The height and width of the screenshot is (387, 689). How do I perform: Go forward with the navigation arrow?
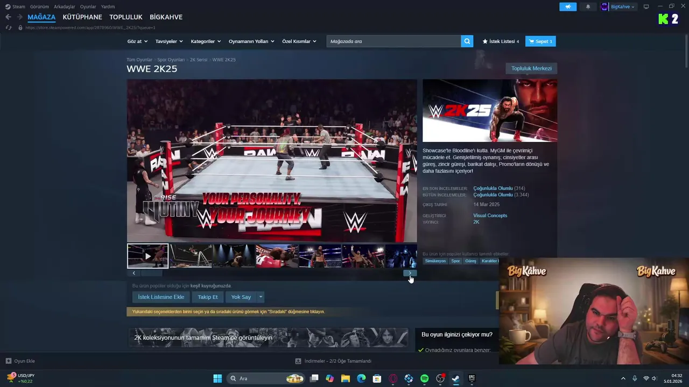pyautogui.click(x=20, y=17)
